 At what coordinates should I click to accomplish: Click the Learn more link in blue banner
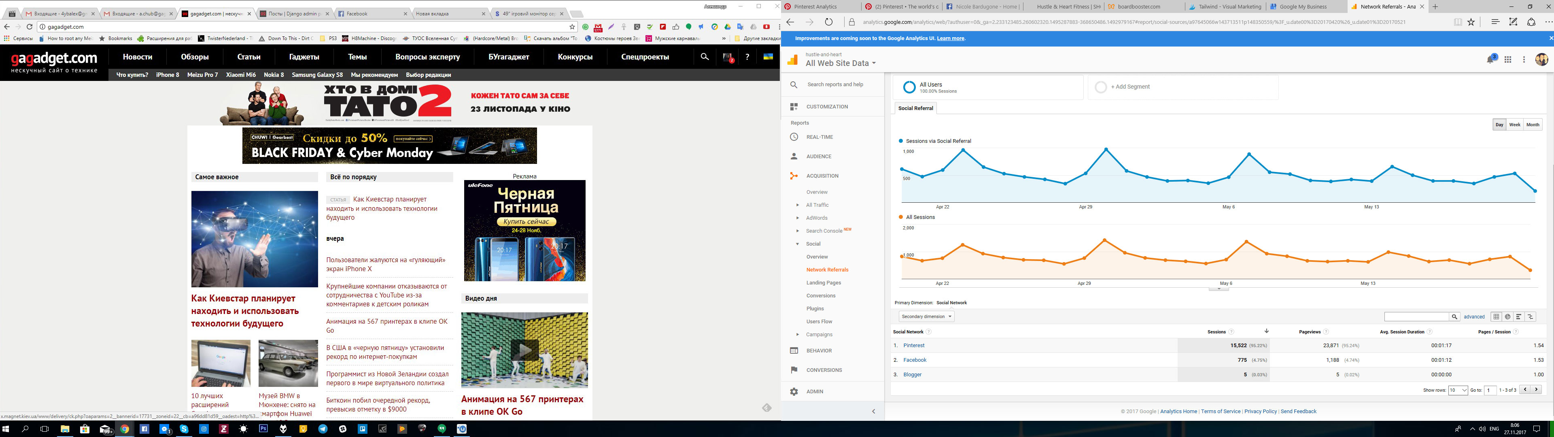click(951, 38)
